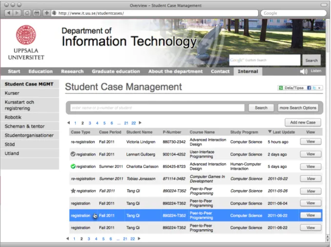Open the Education navigation tab
The width and height of the screenshot is (331, 247).
(x=41, y=71)
